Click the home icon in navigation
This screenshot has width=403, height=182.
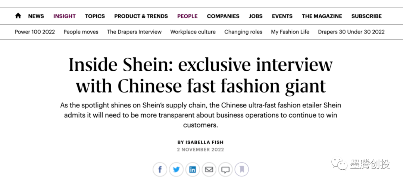18,16
